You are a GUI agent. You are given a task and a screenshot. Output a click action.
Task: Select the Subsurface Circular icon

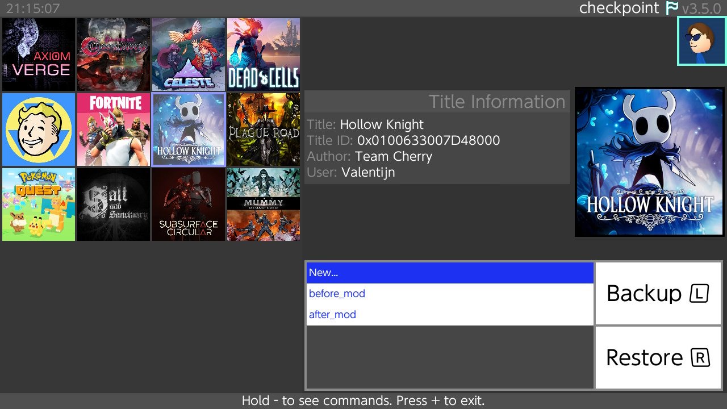click(x=189, y=204)
